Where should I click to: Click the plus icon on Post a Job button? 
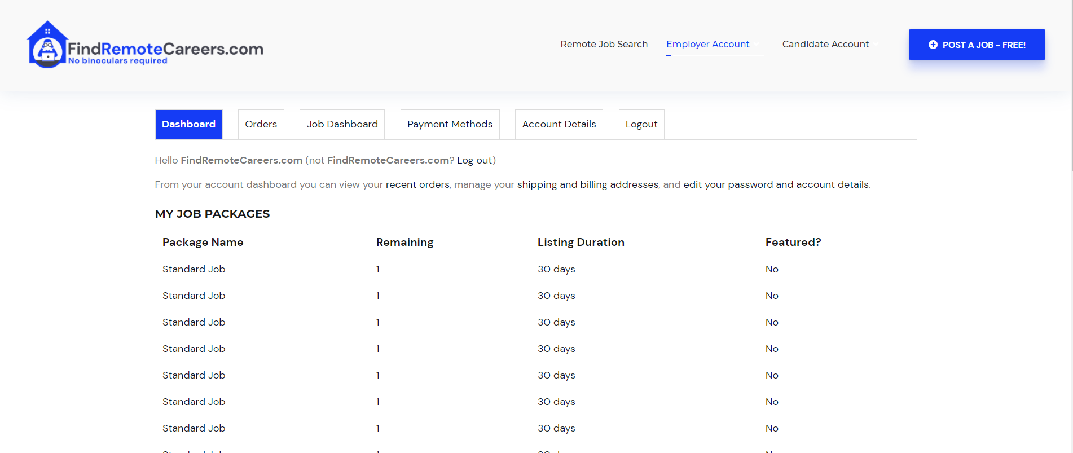pyautogui.click(x=933, y=45)
